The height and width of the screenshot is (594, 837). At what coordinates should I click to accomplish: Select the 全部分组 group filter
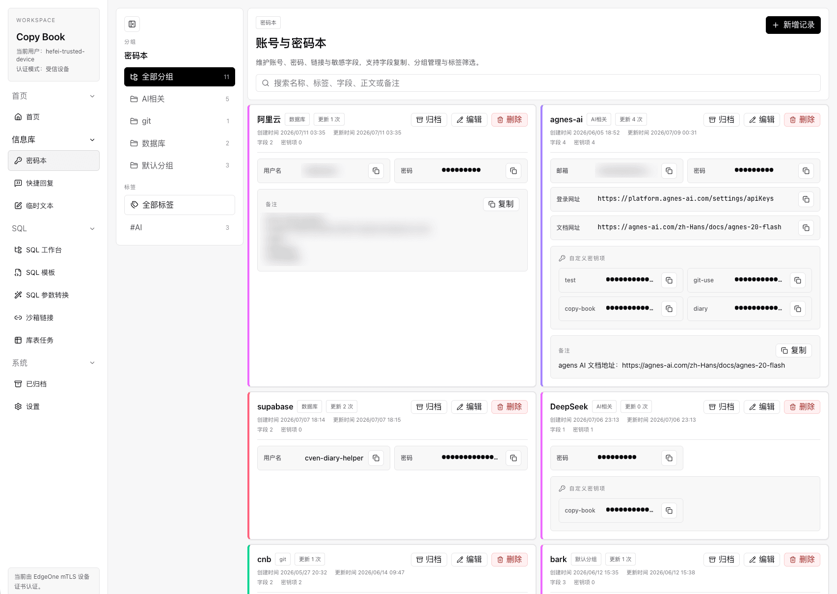tap(180, 77)
